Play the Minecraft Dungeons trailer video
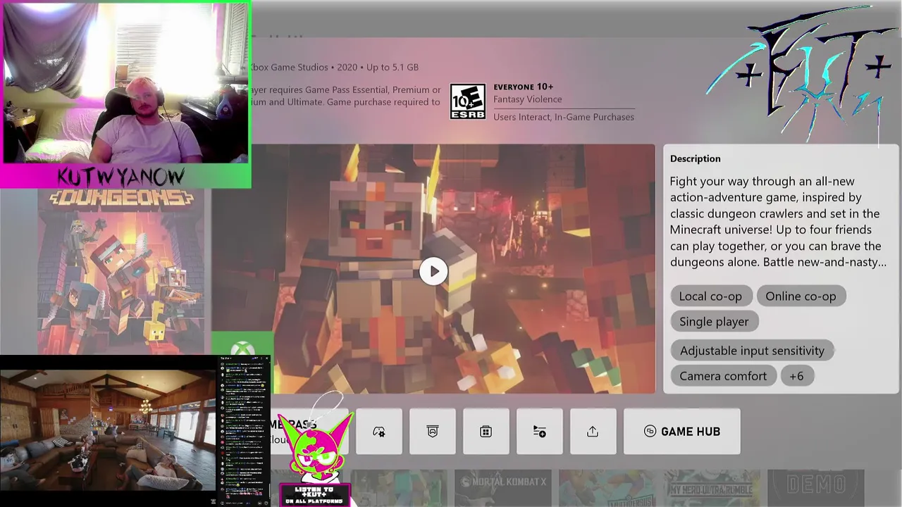Screen dimensions: 902x507 433,272
